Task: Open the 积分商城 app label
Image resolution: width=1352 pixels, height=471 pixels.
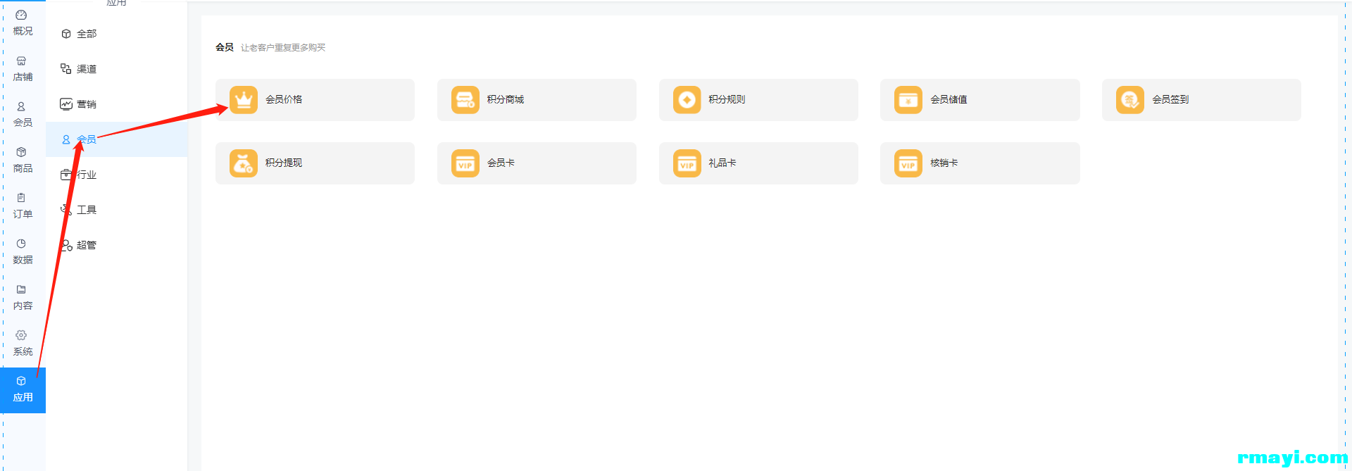Action: pyautogui.click(x=506, y=100)
